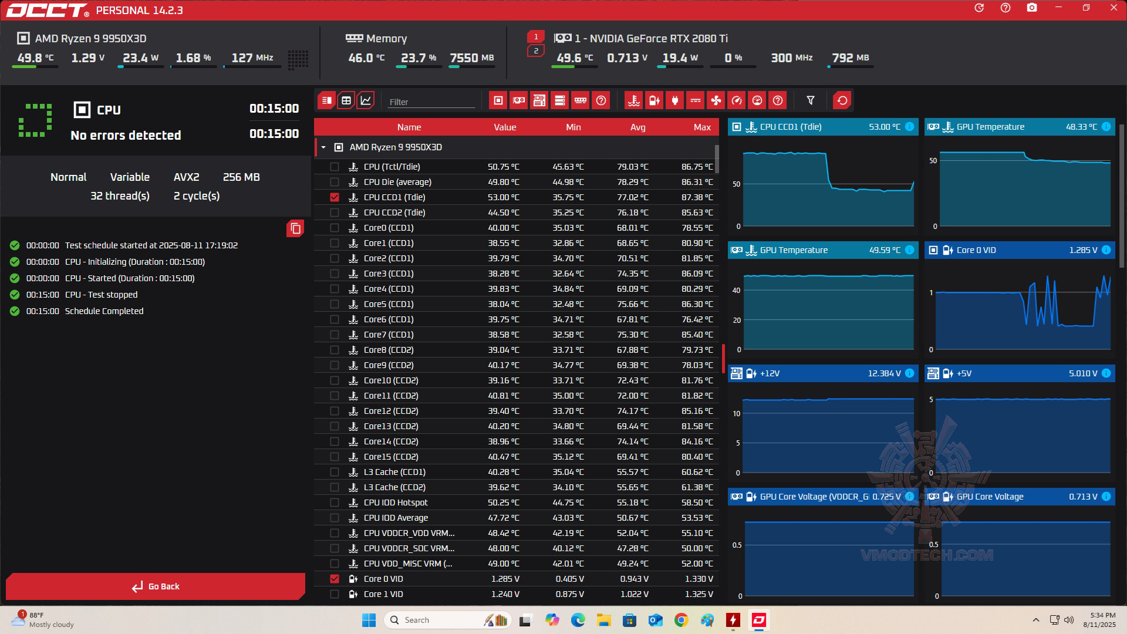Screen dimensions: 1127x634
Task: Open Chrome from the Windows taskbar
Action: coord(681,620)
